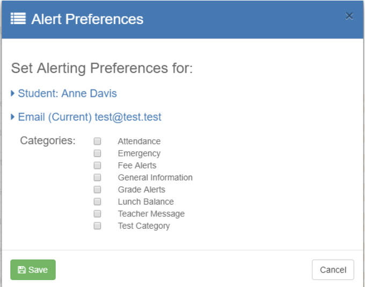Tick the General Information checkbox
This screenshot has width=365, height=287.
(x=98, y=178)
